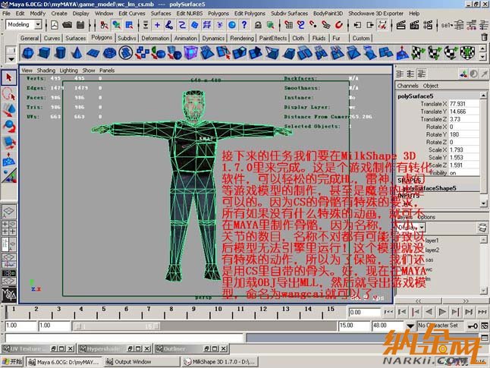Viewport: 490px width, 368px height.
Task: Activate the Move tool in toolbox
Action: [x=9, y=110]
